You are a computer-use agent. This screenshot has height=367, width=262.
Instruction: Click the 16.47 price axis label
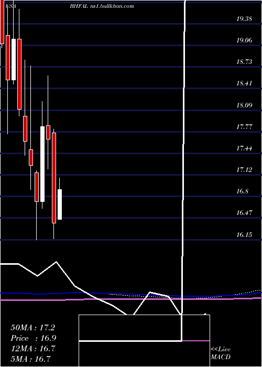[x=244, y=213]
